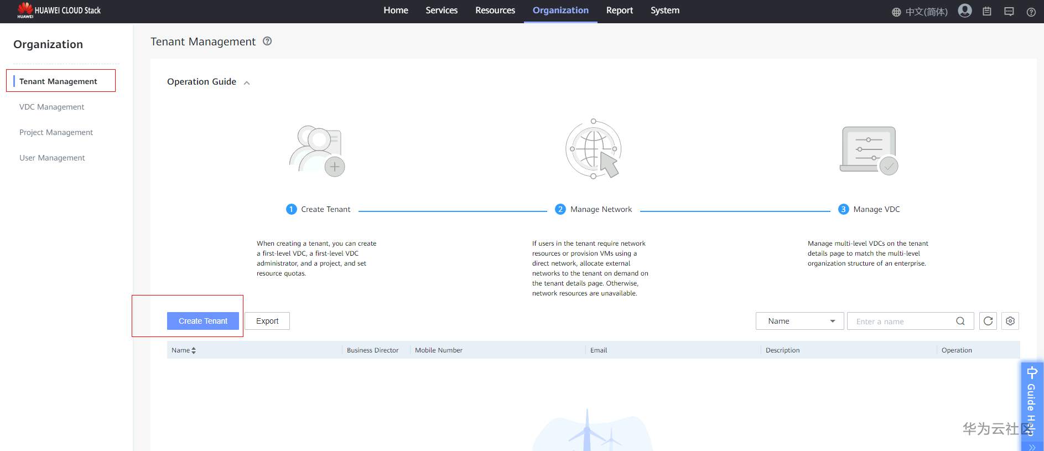Open the user account avatar menu
This screenshot has height=451, width=1044.
pyautogui.click(x=965, y=11)
